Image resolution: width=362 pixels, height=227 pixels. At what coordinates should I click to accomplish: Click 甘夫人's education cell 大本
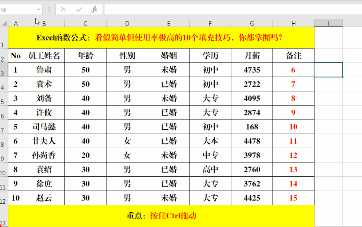210,141
